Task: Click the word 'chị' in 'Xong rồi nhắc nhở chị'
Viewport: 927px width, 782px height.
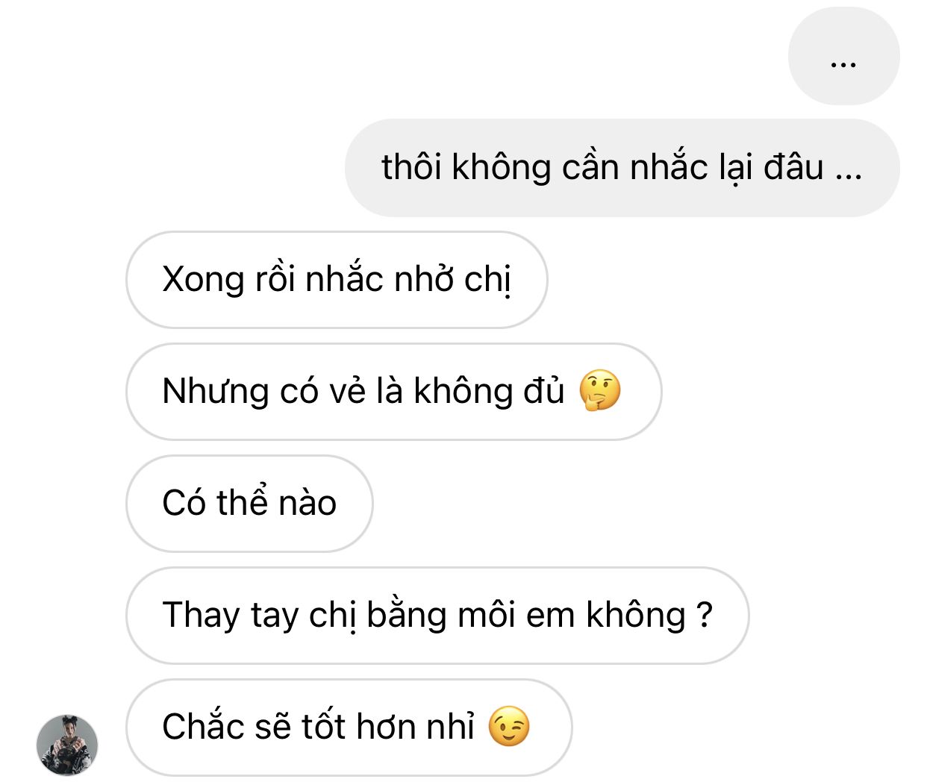Action: point(487,281)
